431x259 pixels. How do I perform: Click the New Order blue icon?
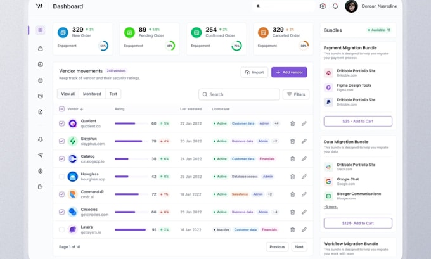[x=63, y=33]
